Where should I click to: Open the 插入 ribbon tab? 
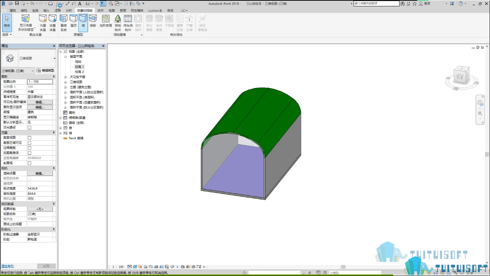(46, 11)
